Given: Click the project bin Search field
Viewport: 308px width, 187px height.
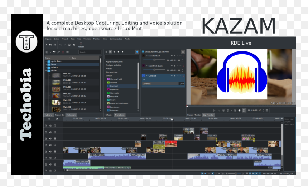Looking at the screenshot, I should (90, 52).
